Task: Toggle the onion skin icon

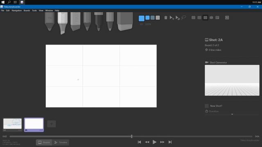Action: tap(217, 18)
